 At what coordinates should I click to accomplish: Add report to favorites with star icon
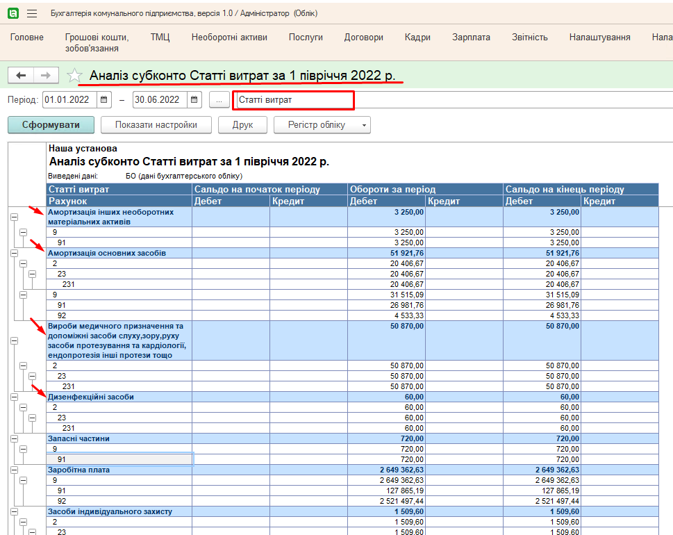[74, 76]
